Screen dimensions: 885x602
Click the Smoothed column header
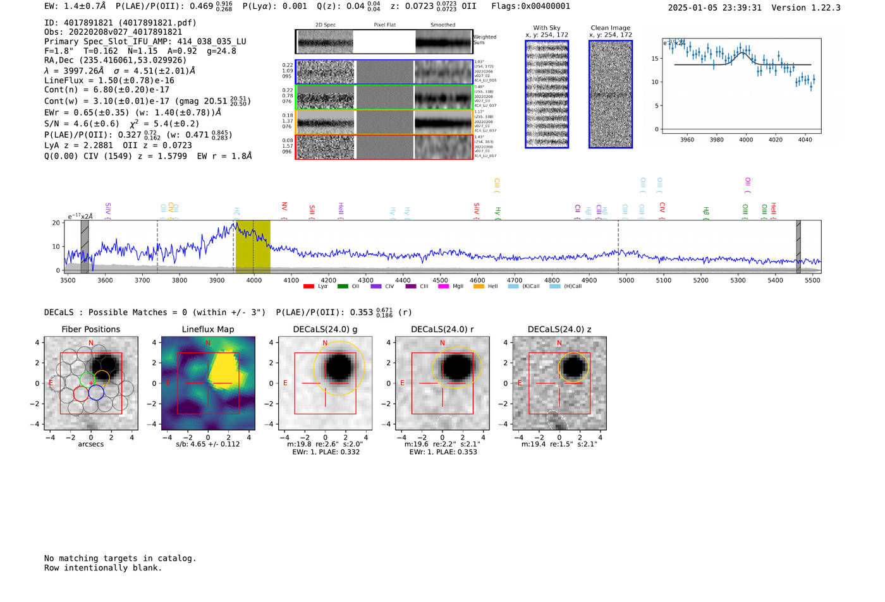point(442,25)
